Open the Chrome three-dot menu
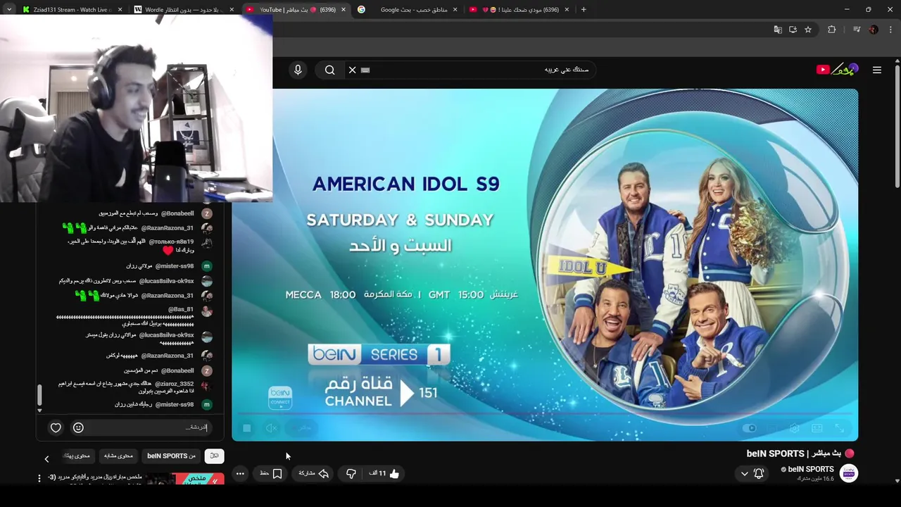 [x=890, y=30]
